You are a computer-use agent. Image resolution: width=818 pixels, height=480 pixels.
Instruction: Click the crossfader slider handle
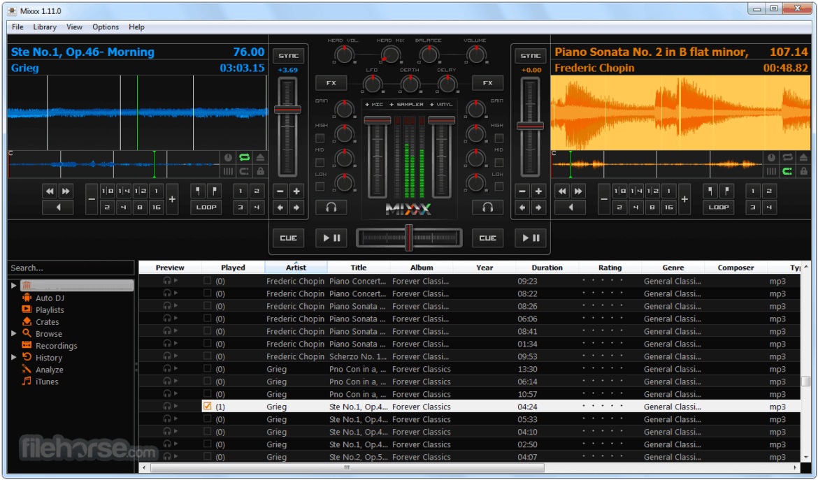coord(409,238)
